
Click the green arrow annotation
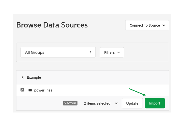point(137,92)
